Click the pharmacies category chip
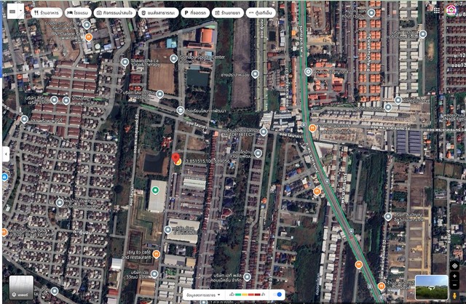The image size is (466, 304). pos(229,12)
